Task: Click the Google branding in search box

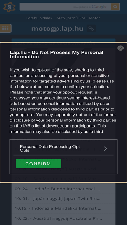Action: click(x=99, y=7)
